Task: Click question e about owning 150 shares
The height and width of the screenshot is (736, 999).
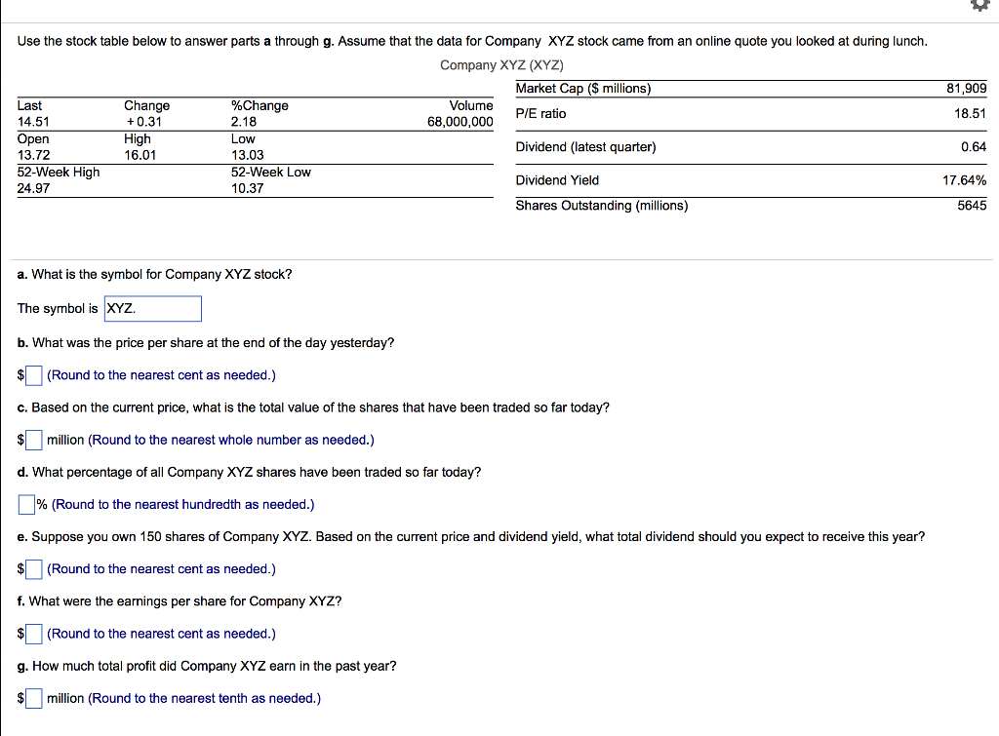Action: tap(471, 537)
